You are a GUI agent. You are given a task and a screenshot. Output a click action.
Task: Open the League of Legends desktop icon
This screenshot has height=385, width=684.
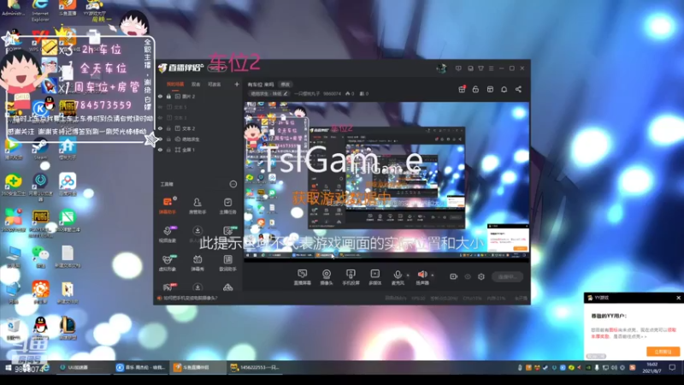tap(68, 329)
